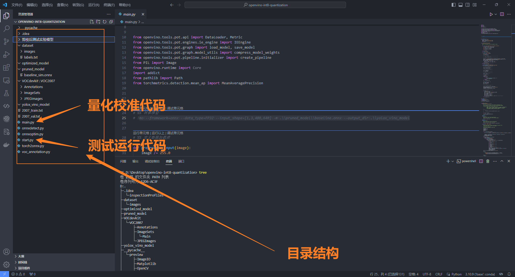Viewport: 515px width, 277px height.
Task: Kill the powershell terminal with the trash icon
Action: tap(488, 161)
